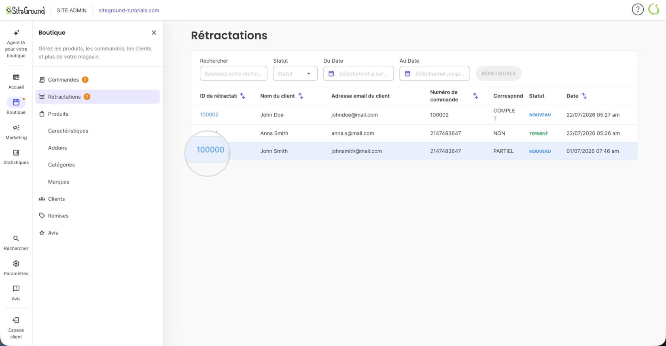
Task: Open Caractéristiques submenu item
Action: 68,131
